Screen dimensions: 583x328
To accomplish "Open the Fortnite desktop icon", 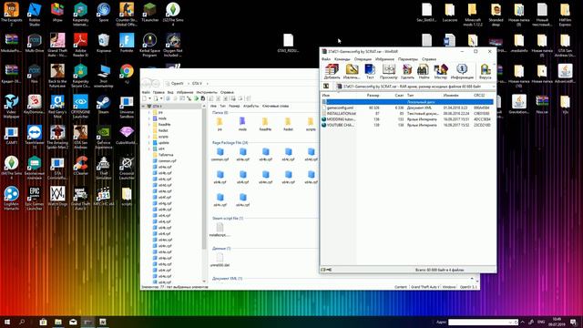I will 127,43.
